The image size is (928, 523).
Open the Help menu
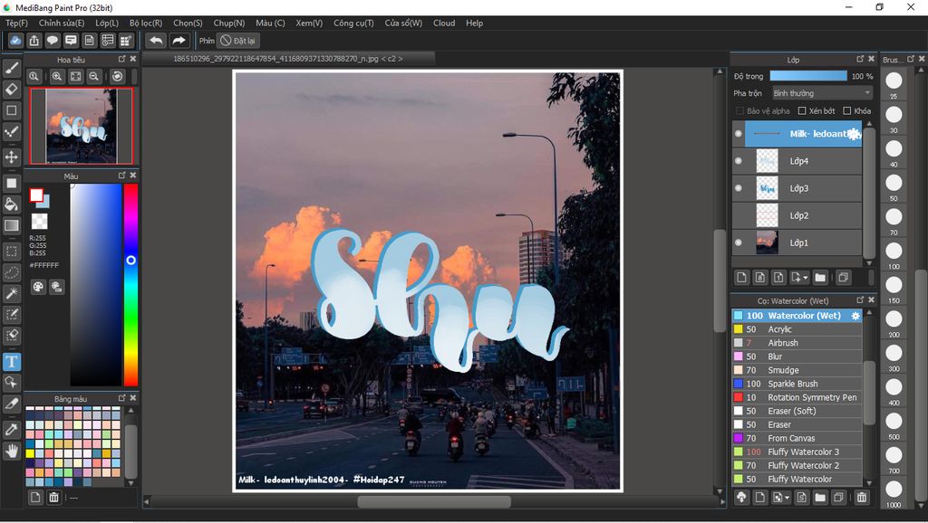click(x=474, y=23)
